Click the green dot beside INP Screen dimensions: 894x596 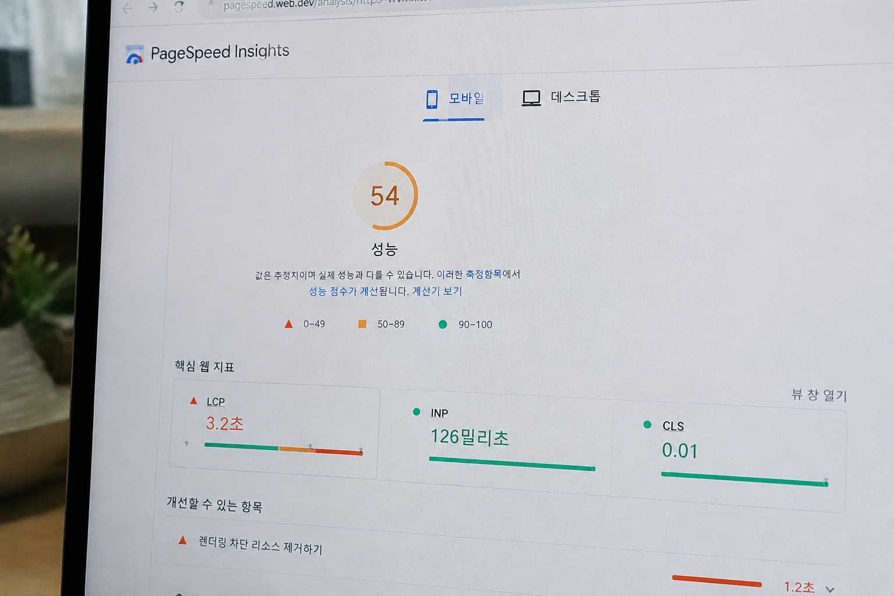click(x=417, y=411)
